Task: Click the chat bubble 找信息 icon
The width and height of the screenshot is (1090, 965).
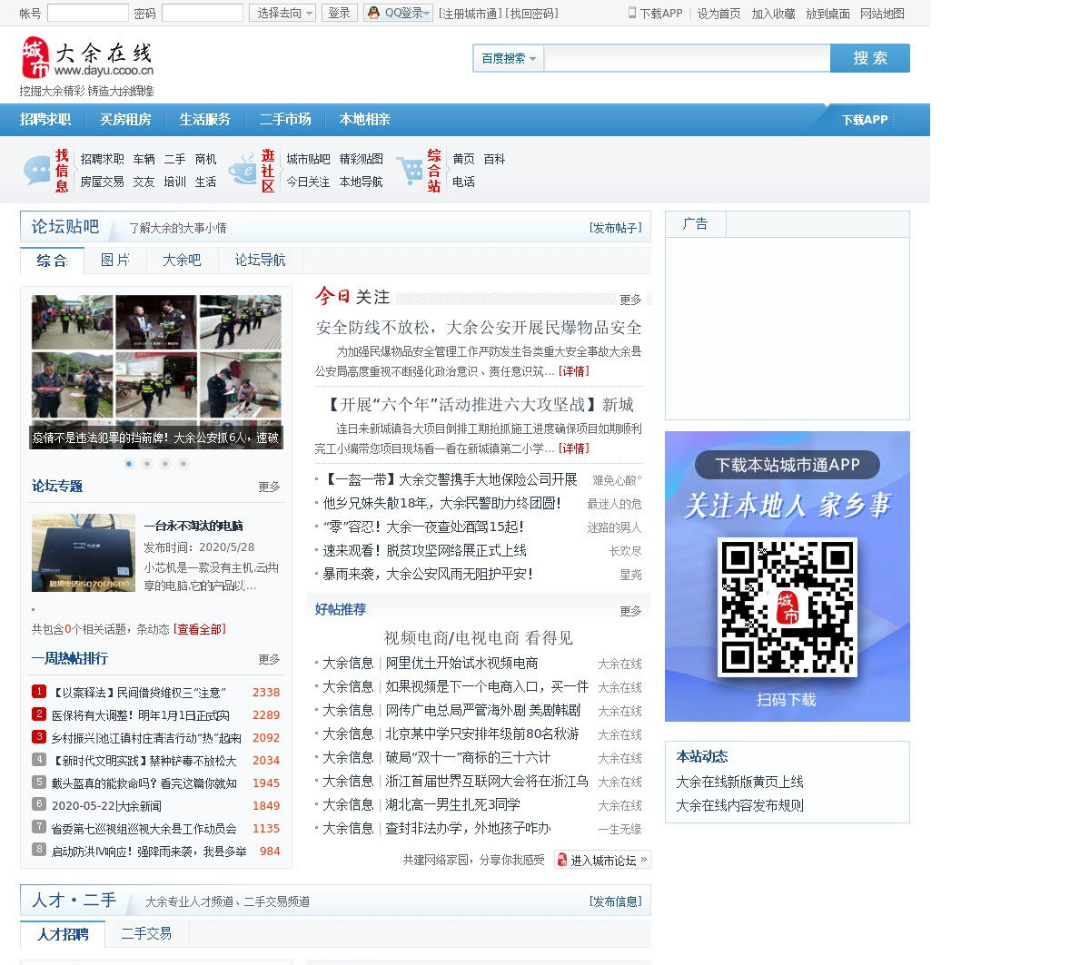Action: (37, 170)
